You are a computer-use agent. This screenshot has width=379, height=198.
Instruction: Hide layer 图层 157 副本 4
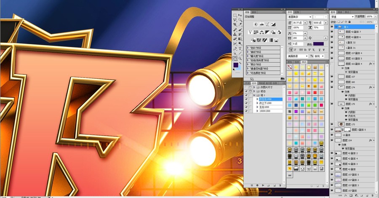332,53
